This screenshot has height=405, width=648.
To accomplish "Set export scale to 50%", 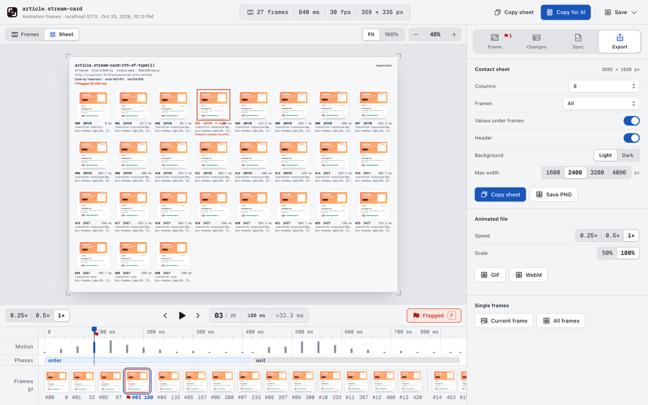I will coord(607,253).
